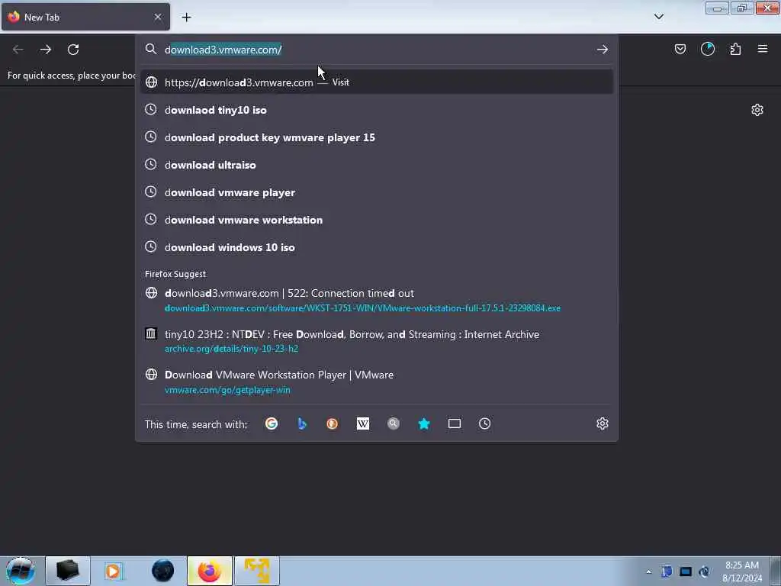Open the Windows Start orb

pyautogui.click(x=21, y=571)
